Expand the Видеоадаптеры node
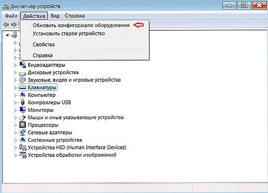This screenshot has width=268, height=193. (x=15, y=65)
